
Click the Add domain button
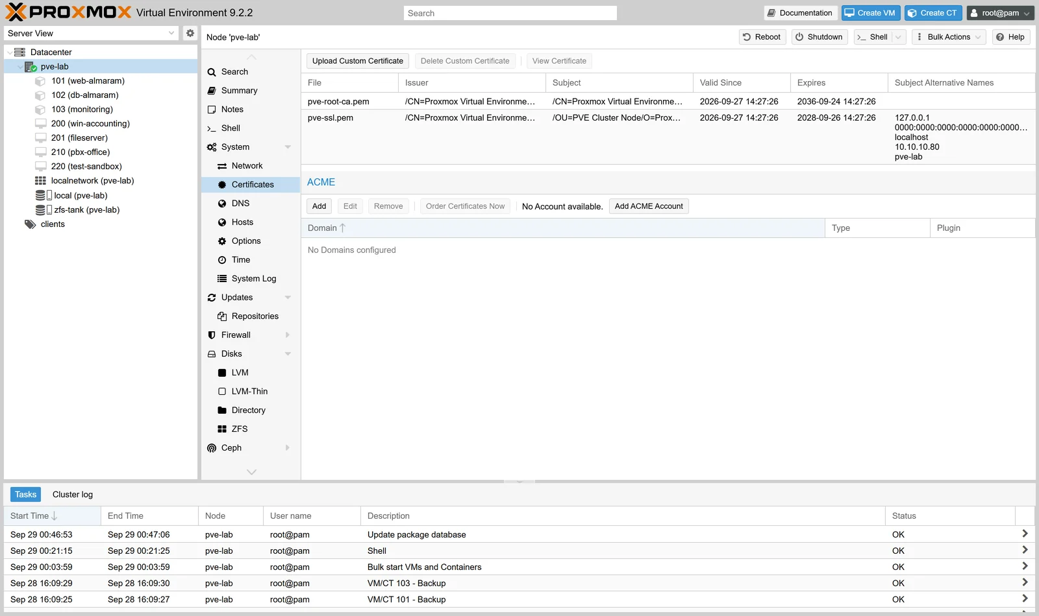[319, 206]
